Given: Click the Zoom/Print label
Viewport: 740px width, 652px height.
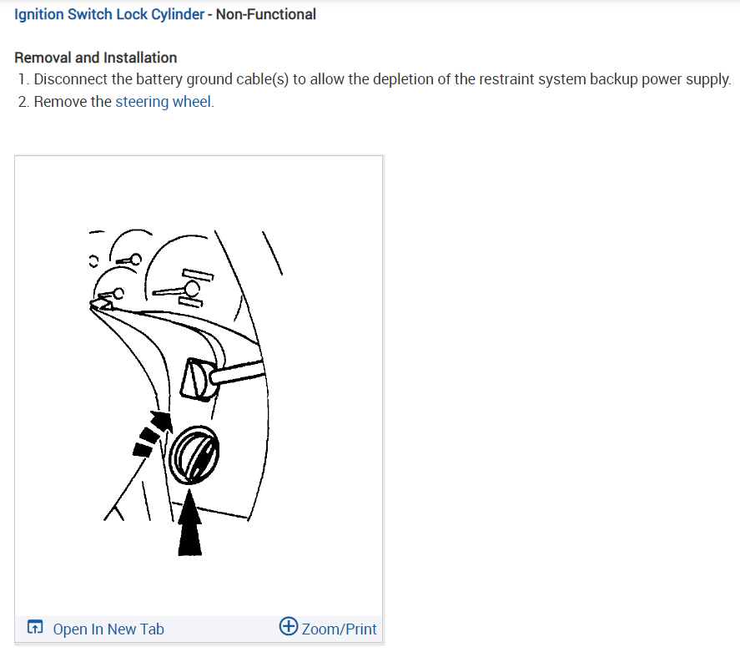Looking at the screenshot, I should [x=339, y=629].
